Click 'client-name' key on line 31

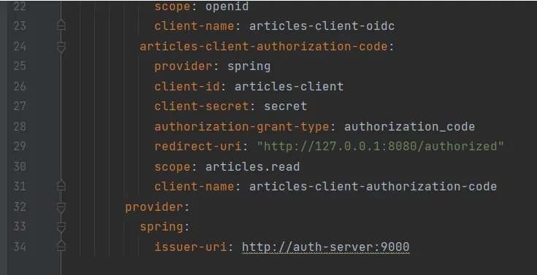coord(194,187)
